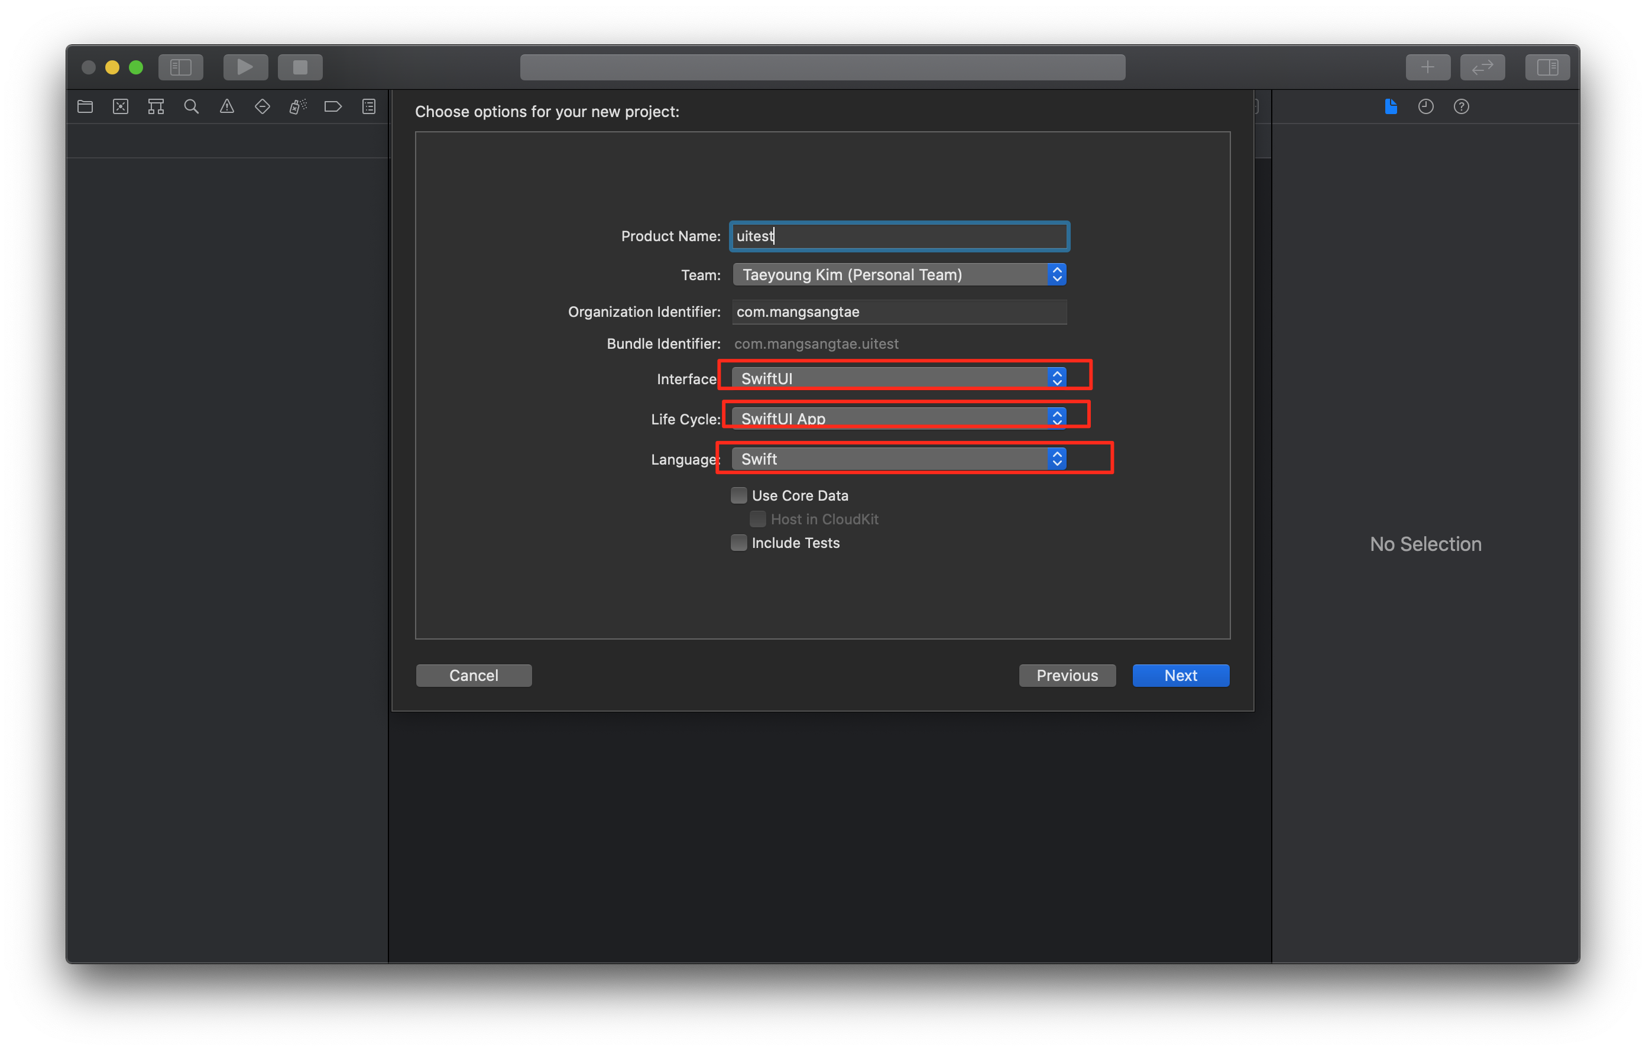The image size is (1646, 1051).
Task: Switch to the Quick Help inspector
Action: pos(1462,106)
